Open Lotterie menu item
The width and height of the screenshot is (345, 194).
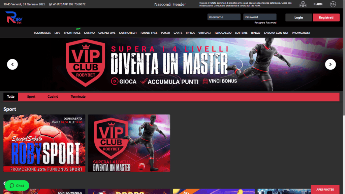pyautogui.click(x=241, y=33)
